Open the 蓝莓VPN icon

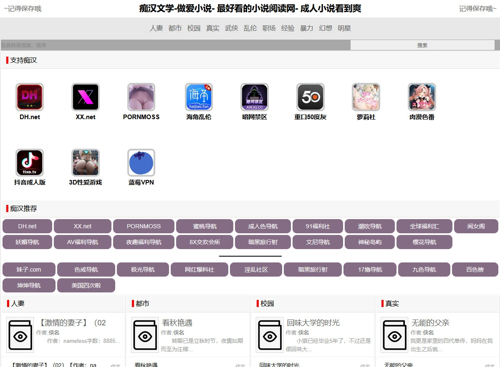pos(141,162)
